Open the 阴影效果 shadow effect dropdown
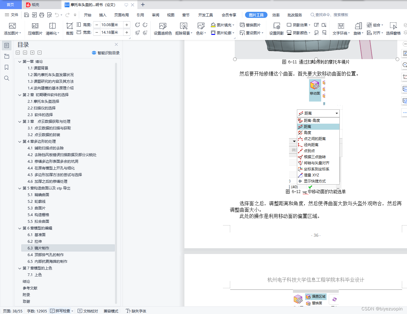 pos(299,25)
